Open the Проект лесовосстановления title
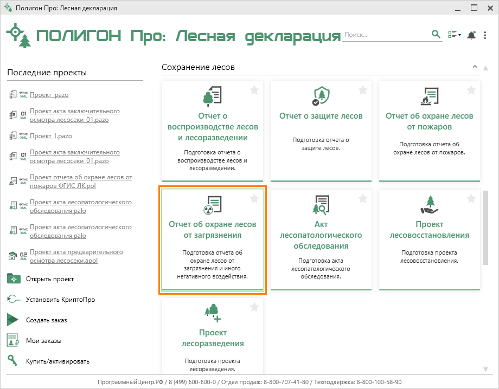 click(430, 230)
